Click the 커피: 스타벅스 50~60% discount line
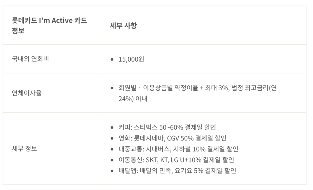 pyautogui.click(x=167, y=127)
